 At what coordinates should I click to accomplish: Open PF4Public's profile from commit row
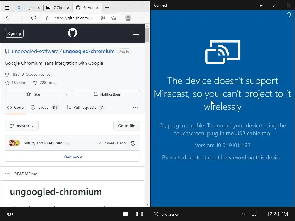point(53,143)
